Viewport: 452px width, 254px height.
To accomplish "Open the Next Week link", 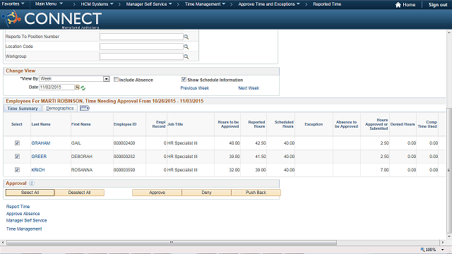I will 249,88.
